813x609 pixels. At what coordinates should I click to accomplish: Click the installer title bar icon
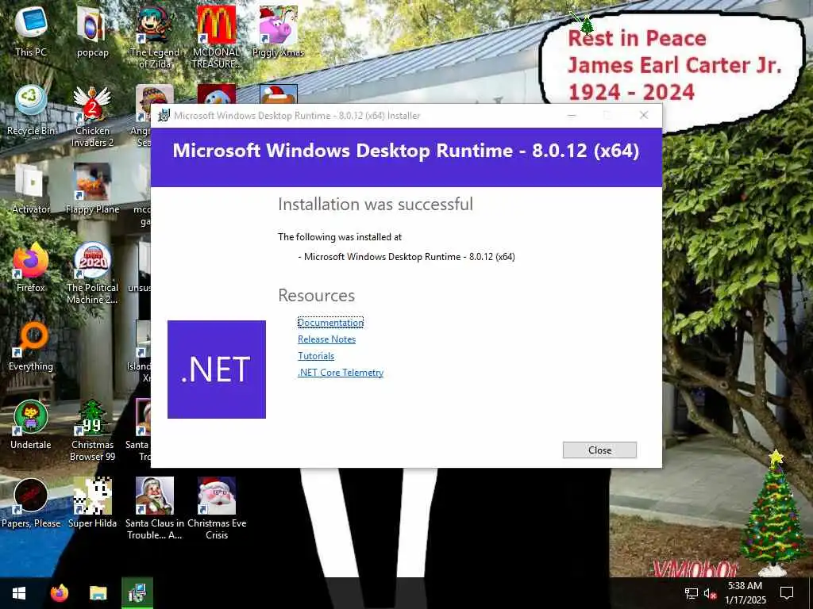164,115
